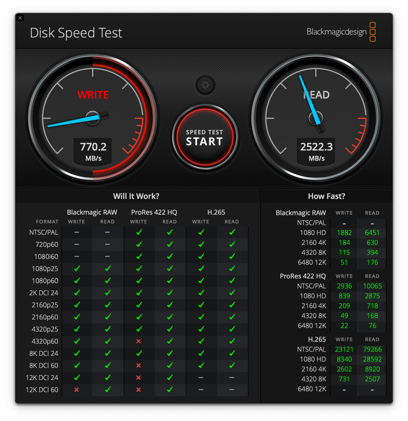Click 12K DCI 60 Blackmagic RAW read checkmark

[x=108, y=389]
